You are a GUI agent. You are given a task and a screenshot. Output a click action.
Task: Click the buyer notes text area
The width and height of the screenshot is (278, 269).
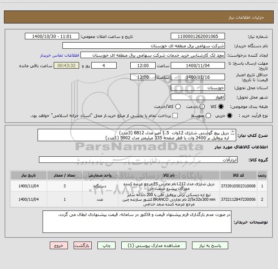pos(137,222)
